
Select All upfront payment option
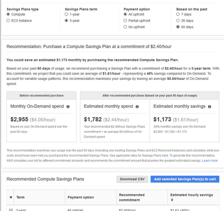[125, 14]
